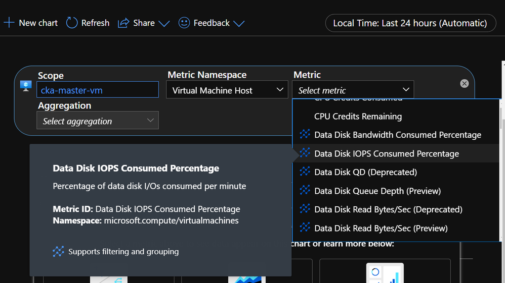
Task: Open the Select metric dropdown
Action: click(353, 90)
